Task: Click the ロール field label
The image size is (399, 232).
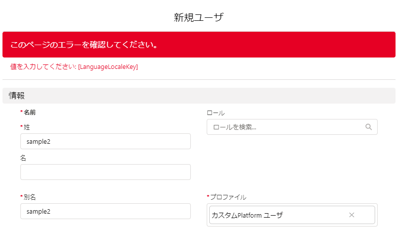Action: (x=216, y=113)
